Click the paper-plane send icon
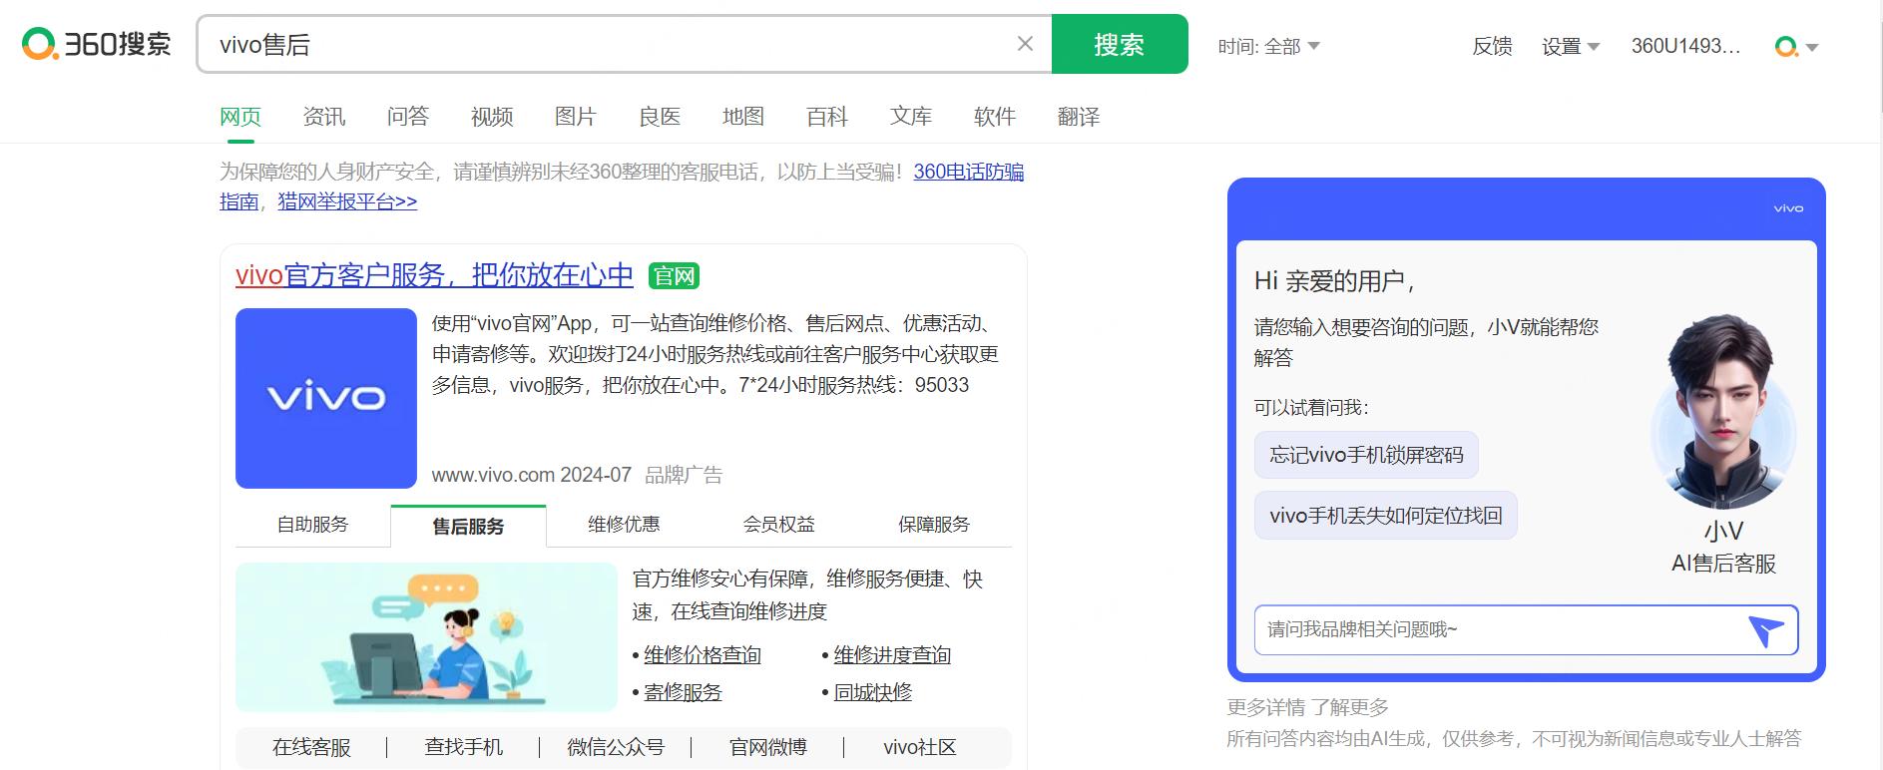This screenshot has width=1883, height=770. tap(1765, 630)
